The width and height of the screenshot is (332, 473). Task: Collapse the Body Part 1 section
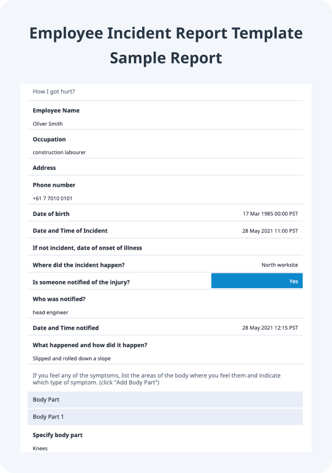pos(165,417)
